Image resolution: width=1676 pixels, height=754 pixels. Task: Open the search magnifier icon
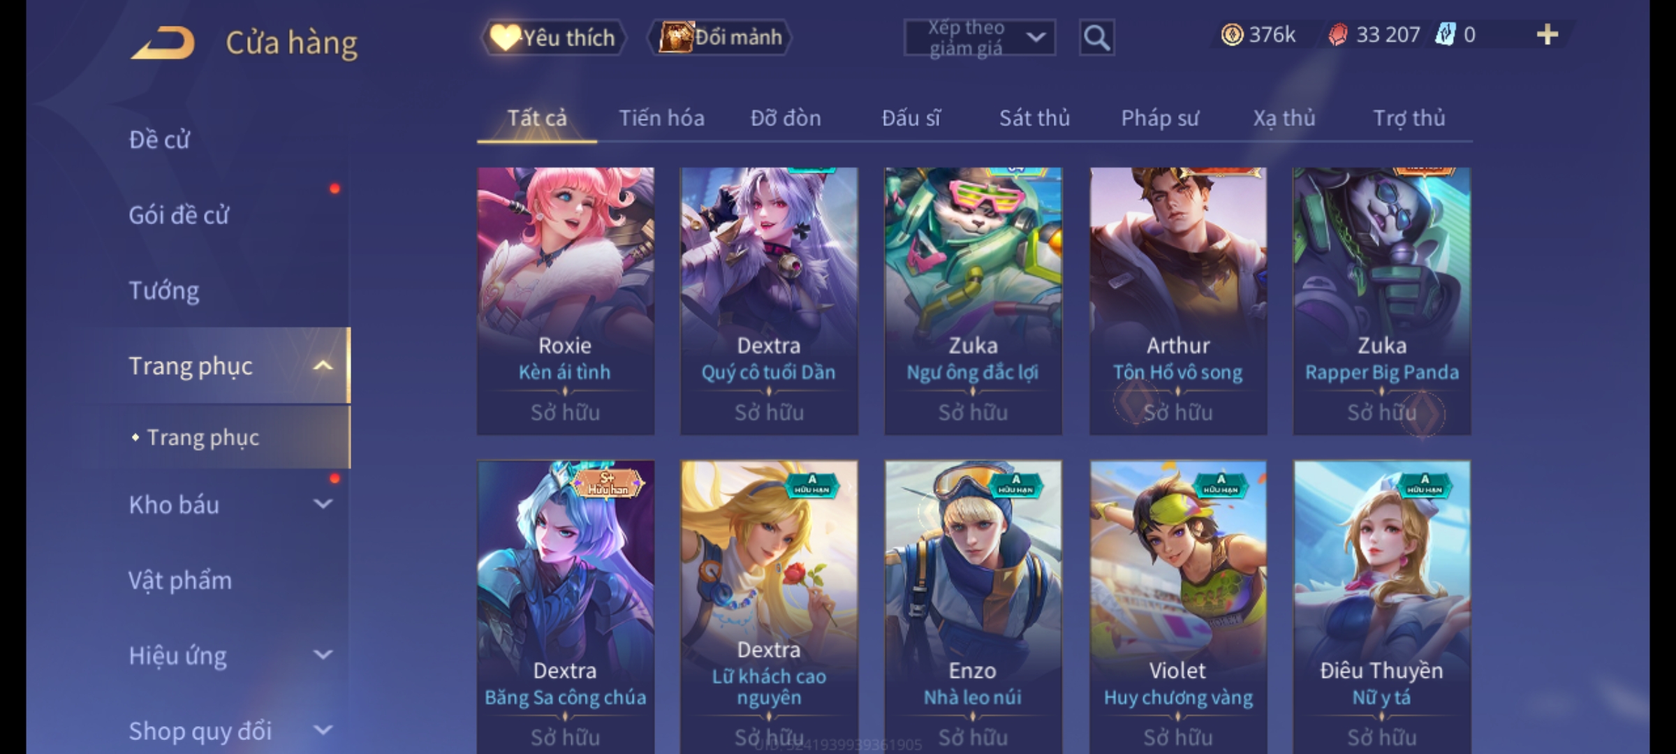(x=1096, y=38)
